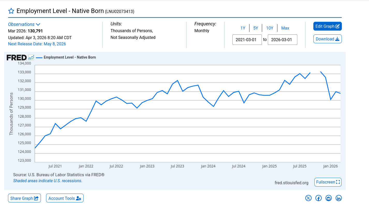Click the 124,000 y-axis label

(x=24, y=152)
